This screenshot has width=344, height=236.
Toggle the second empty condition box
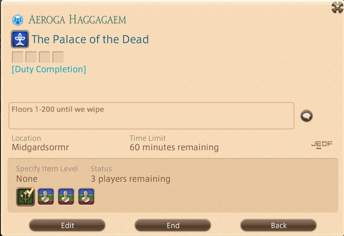click(31, 57)
